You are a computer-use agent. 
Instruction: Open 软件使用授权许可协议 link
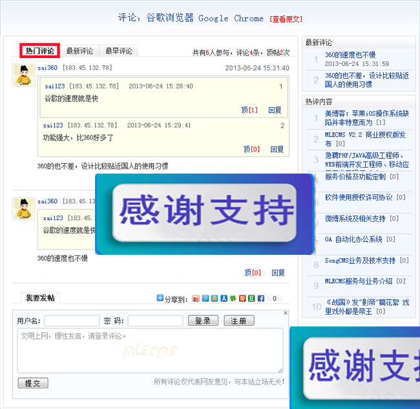click(x=359, y=197)
